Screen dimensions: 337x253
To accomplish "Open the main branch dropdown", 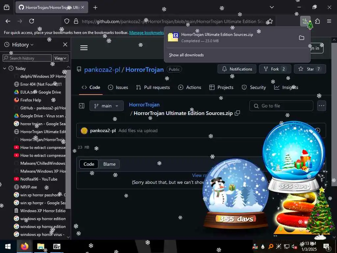I will click(x=107, y=106).
